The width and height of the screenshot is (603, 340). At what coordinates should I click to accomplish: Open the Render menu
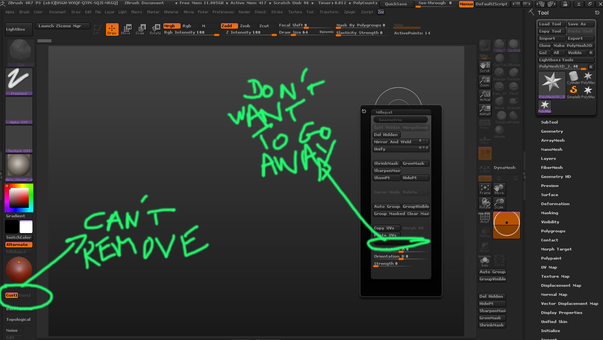[x=244, y=12]
